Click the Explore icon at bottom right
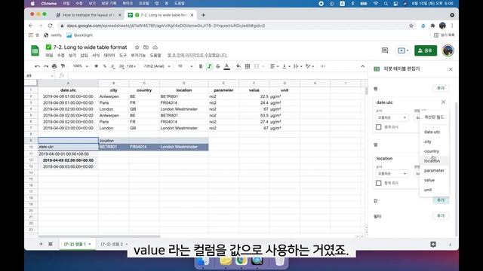 pyautogui.click(x=432, y=244)
